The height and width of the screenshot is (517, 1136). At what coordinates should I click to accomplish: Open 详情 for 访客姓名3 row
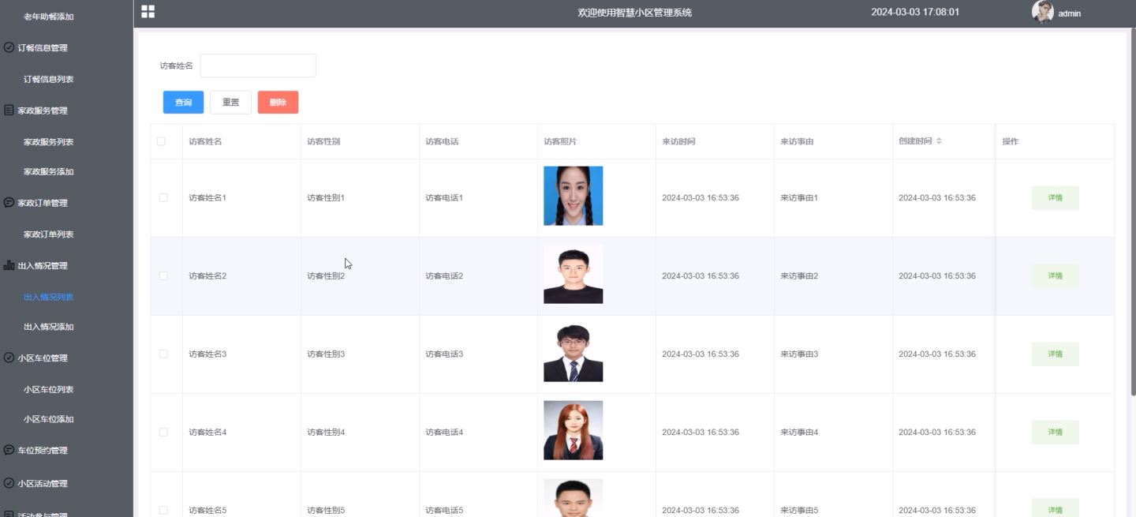[1055, 354]
